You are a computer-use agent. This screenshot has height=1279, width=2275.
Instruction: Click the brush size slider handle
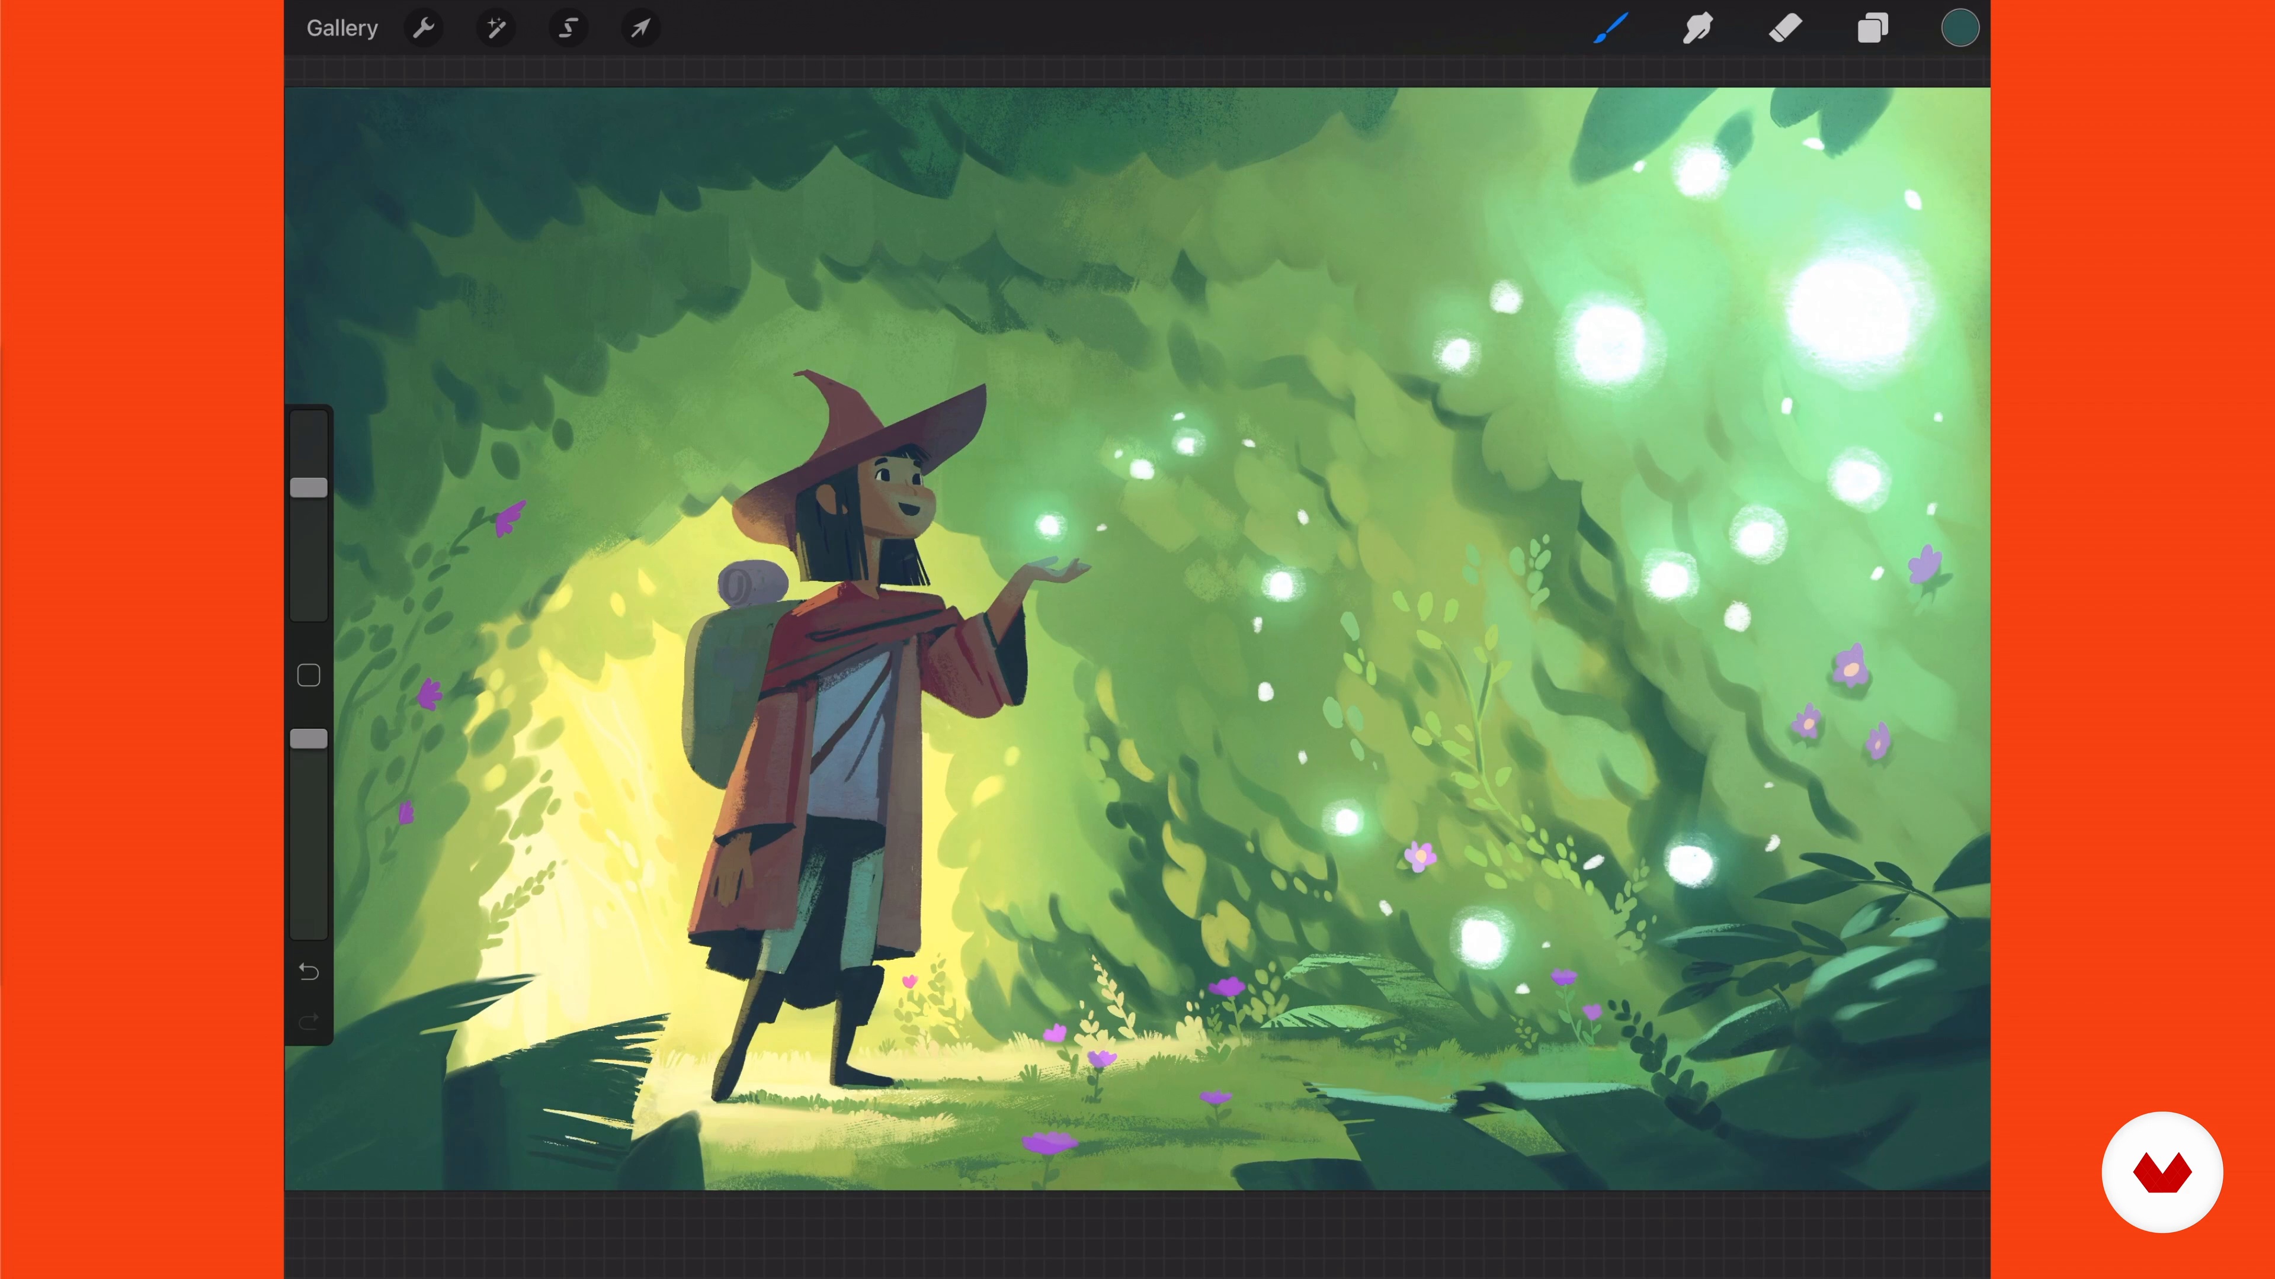(309, 487)
